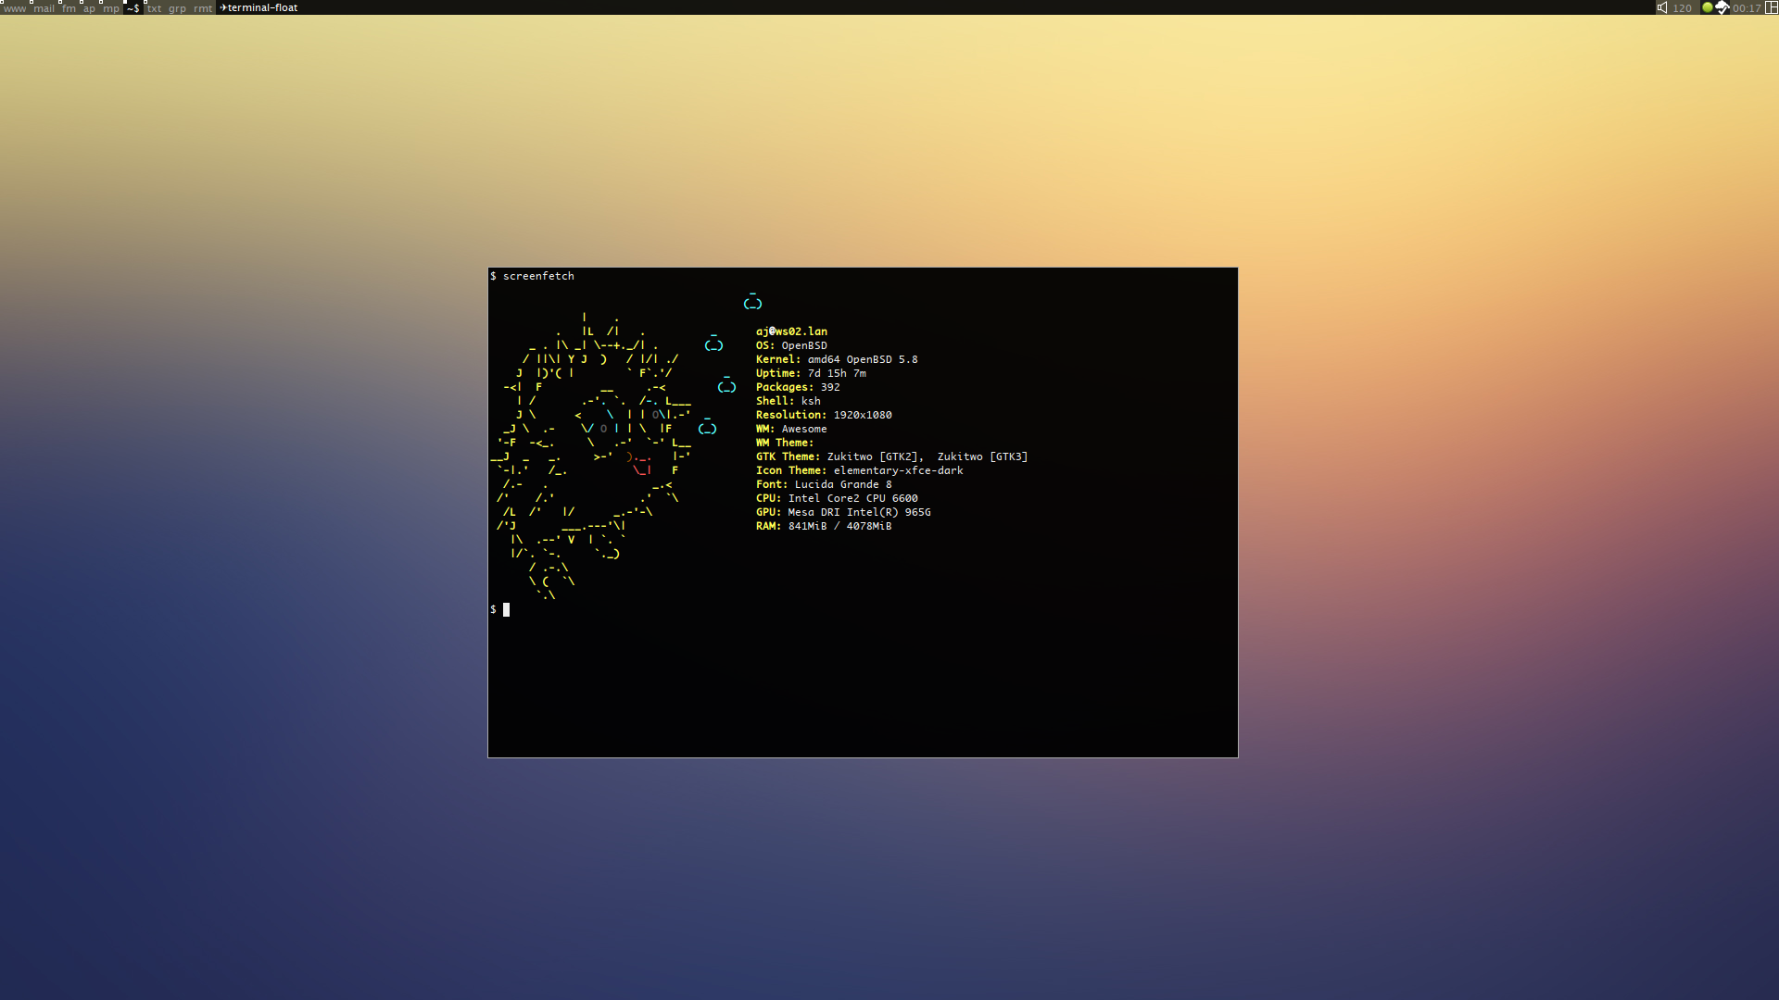Switch to the txt tag

coord(154,7)
